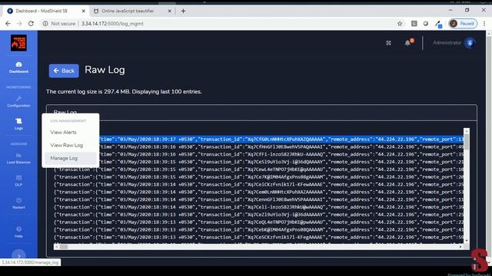Image resolution: width=492 pixels, height=276 pixels.
Task: Click the Raw Log page heading
Action: coord(105,70)
